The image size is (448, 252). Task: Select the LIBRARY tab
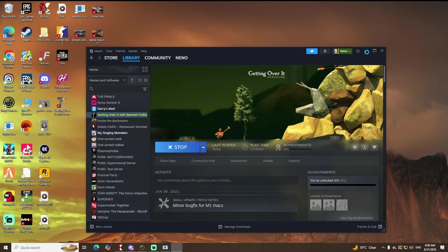coord(131,58)
